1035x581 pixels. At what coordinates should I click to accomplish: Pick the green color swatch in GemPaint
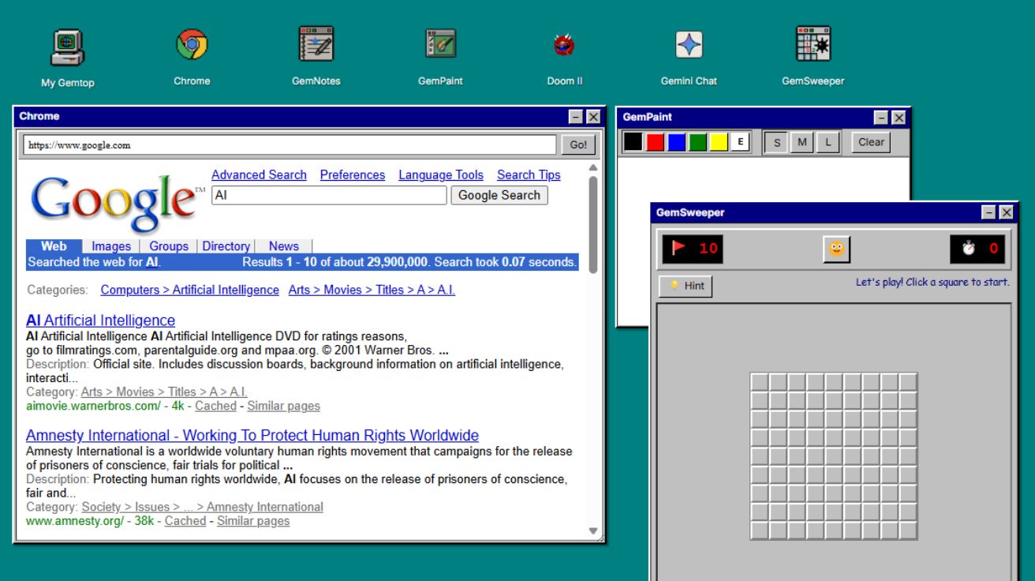(x=697, y=142)
